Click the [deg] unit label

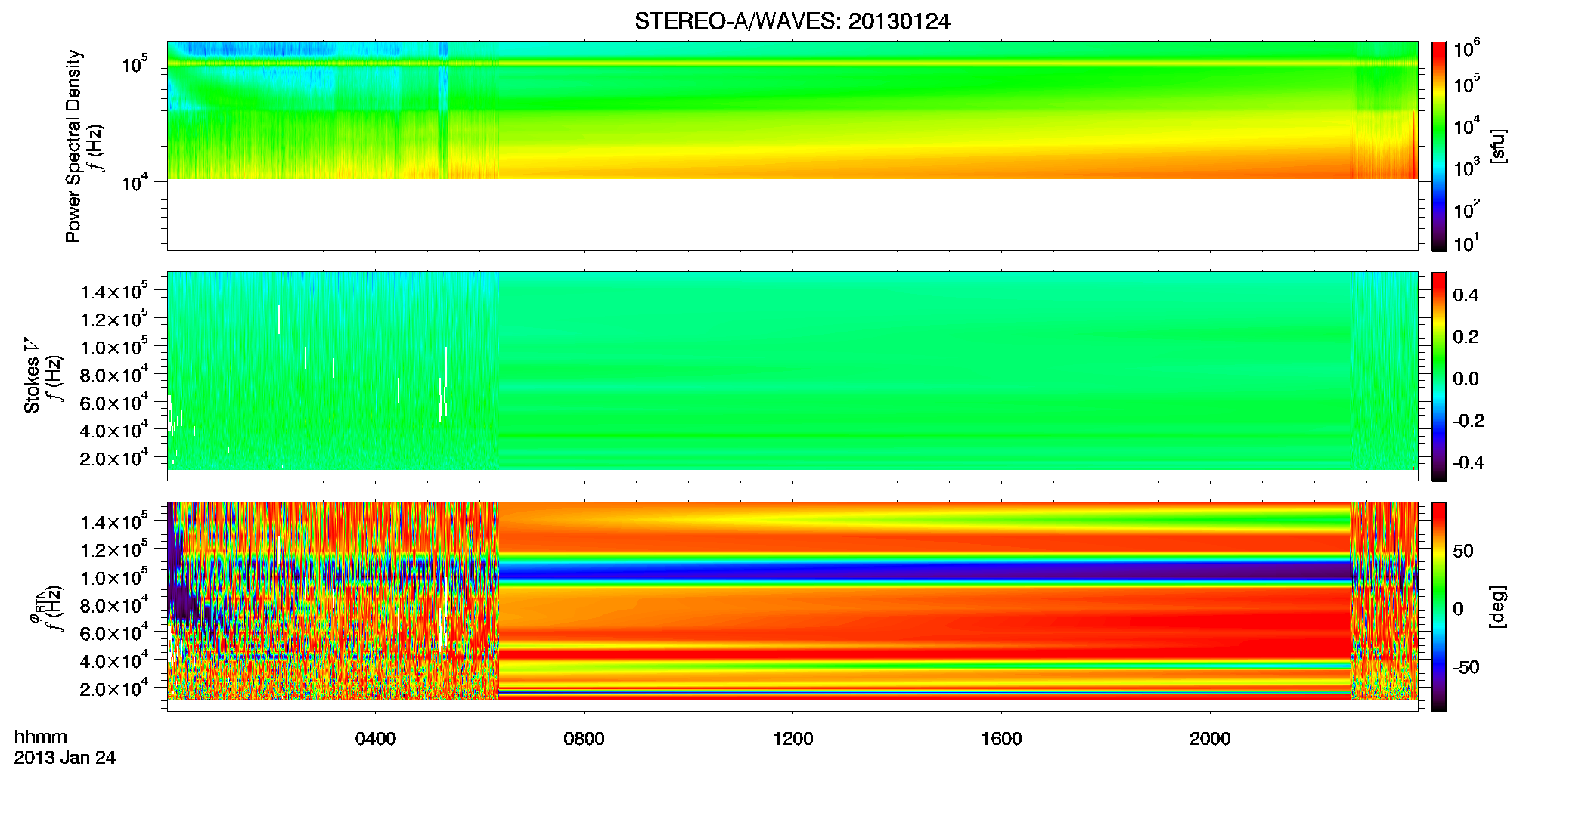click(x=1498, y=607)
